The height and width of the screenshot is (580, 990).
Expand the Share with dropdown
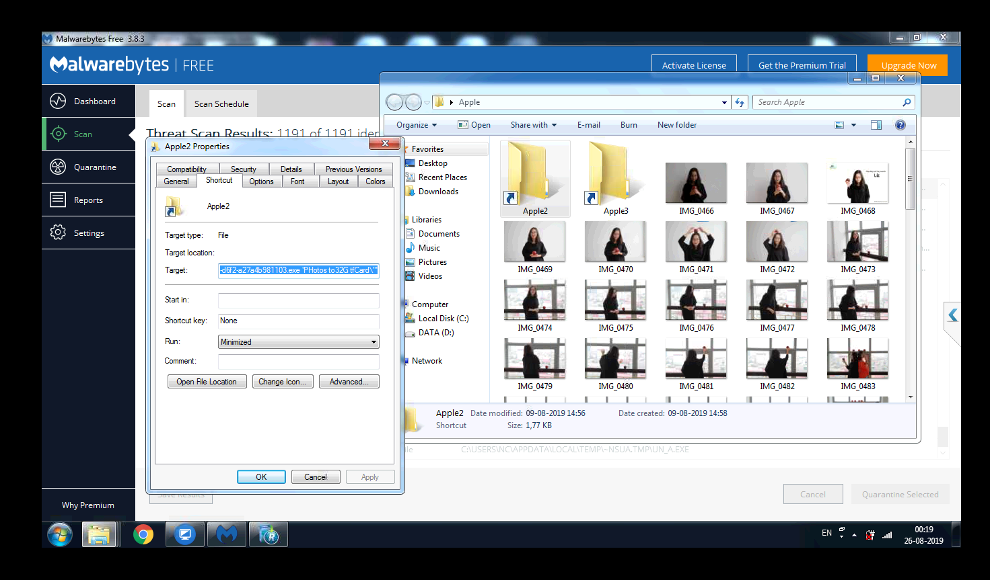[533, 125]
